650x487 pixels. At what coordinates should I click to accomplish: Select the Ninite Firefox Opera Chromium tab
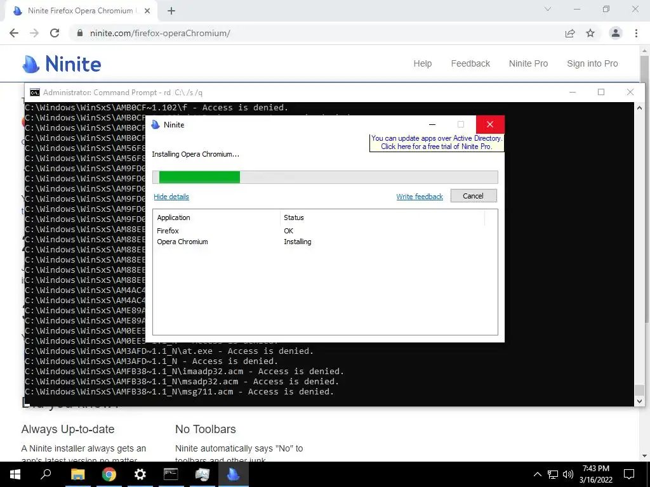(79, 11)
